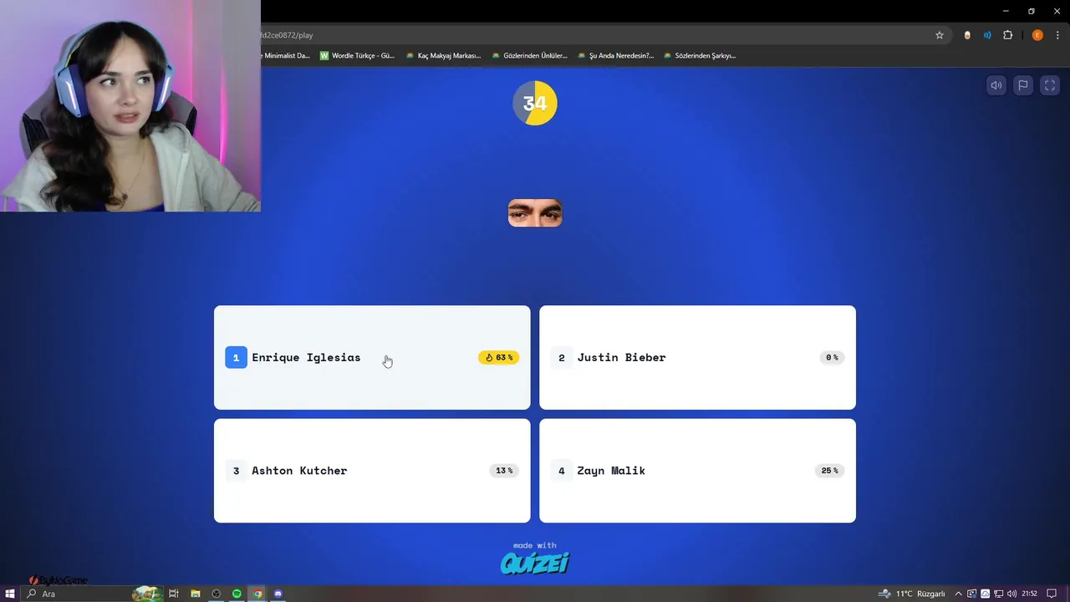Click the number 3 badge on Ashton Kutcher
The image size is (1070, 602).
tap(236, 471)
